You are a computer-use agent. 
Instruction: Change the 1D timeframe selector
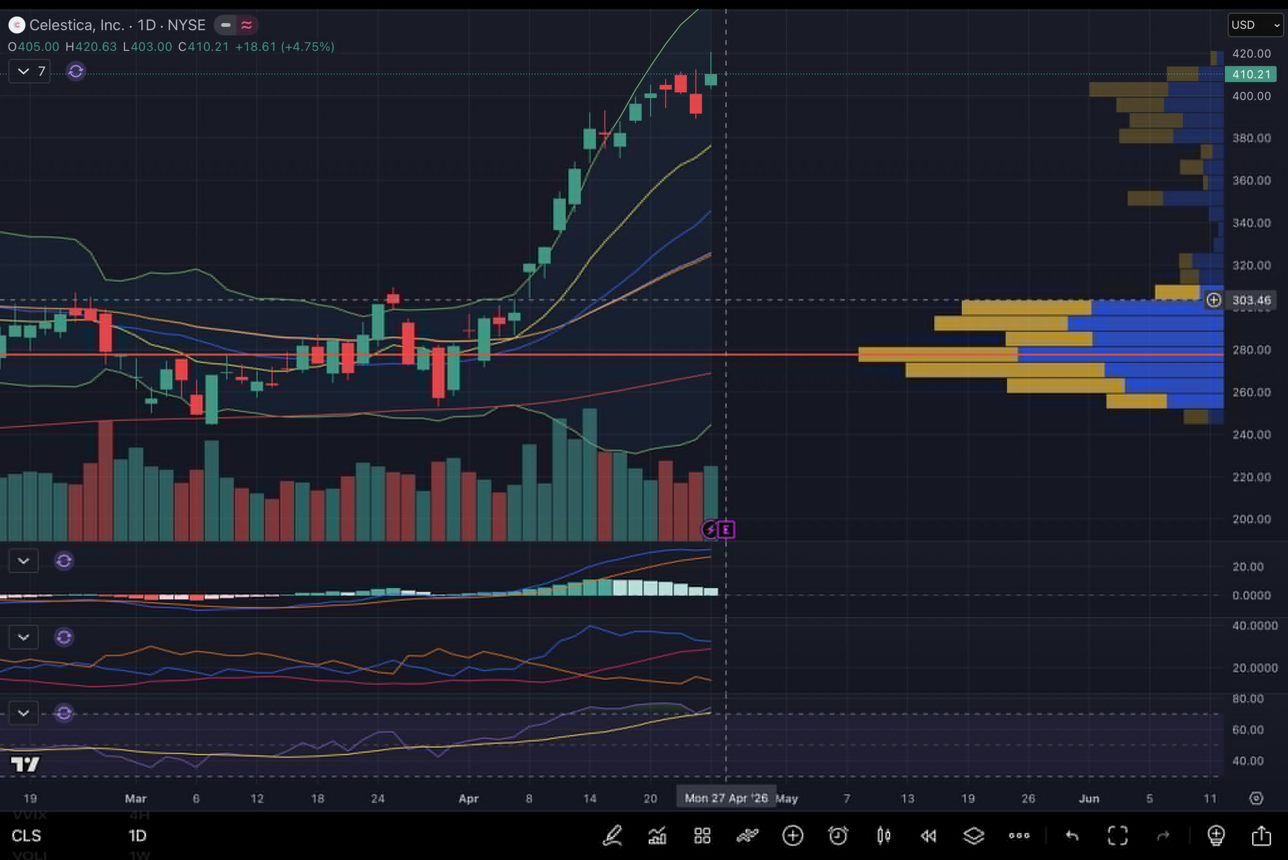click(x=137, y=836)
